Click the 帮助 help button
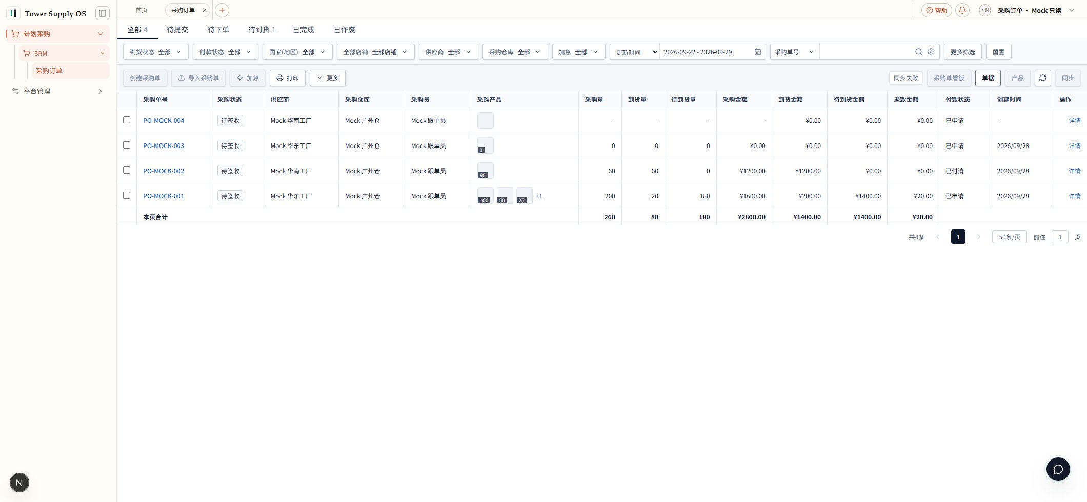Screen dimensions: 1087x502 [x=937, y=10]
